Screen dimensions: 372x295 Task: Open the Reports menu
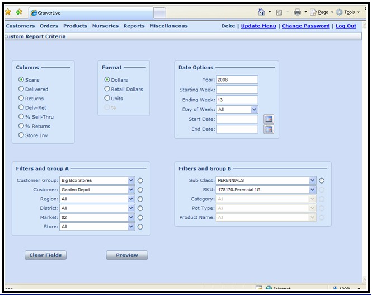coord(134,26)
